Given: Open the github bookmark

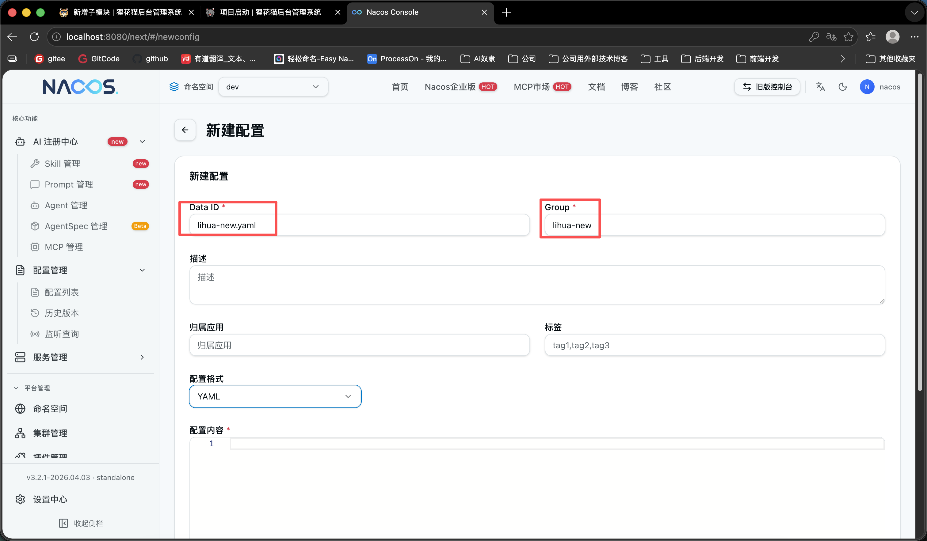Looking at the screenshot, I should tap(150, 59).
